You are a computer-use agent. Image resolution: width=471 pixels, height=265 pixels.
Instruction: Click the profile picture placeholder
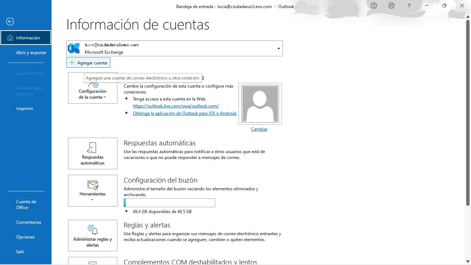(x=260, y=104)
